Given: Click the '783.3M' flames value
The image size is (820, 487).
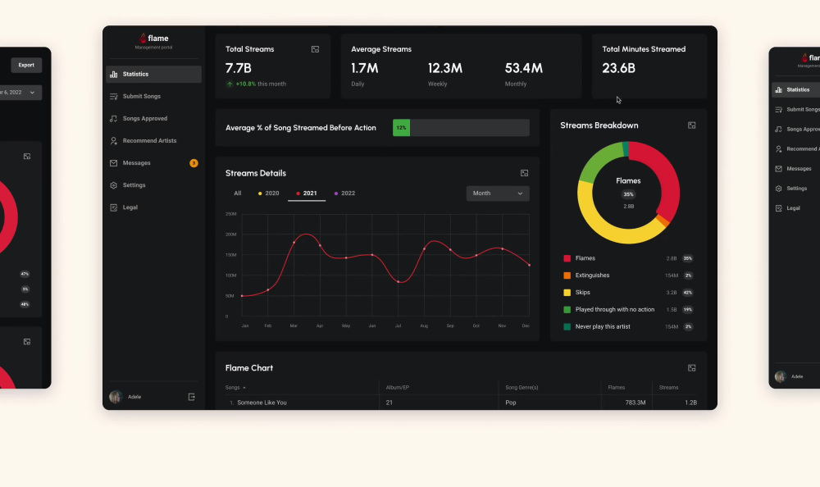Looking at the screenshot, I should [635, 403].
